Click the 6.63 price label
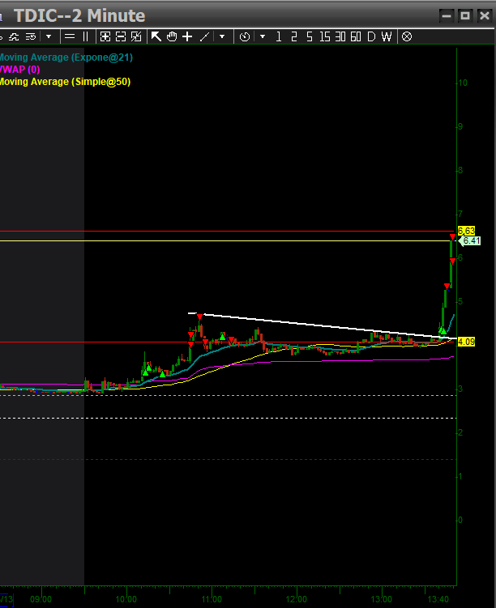496x608 pixels. [x=466, y=231]
